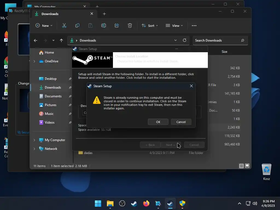Open the network tray icon
The width and height of the screenshot is (280, 210).
click(248, 203)
